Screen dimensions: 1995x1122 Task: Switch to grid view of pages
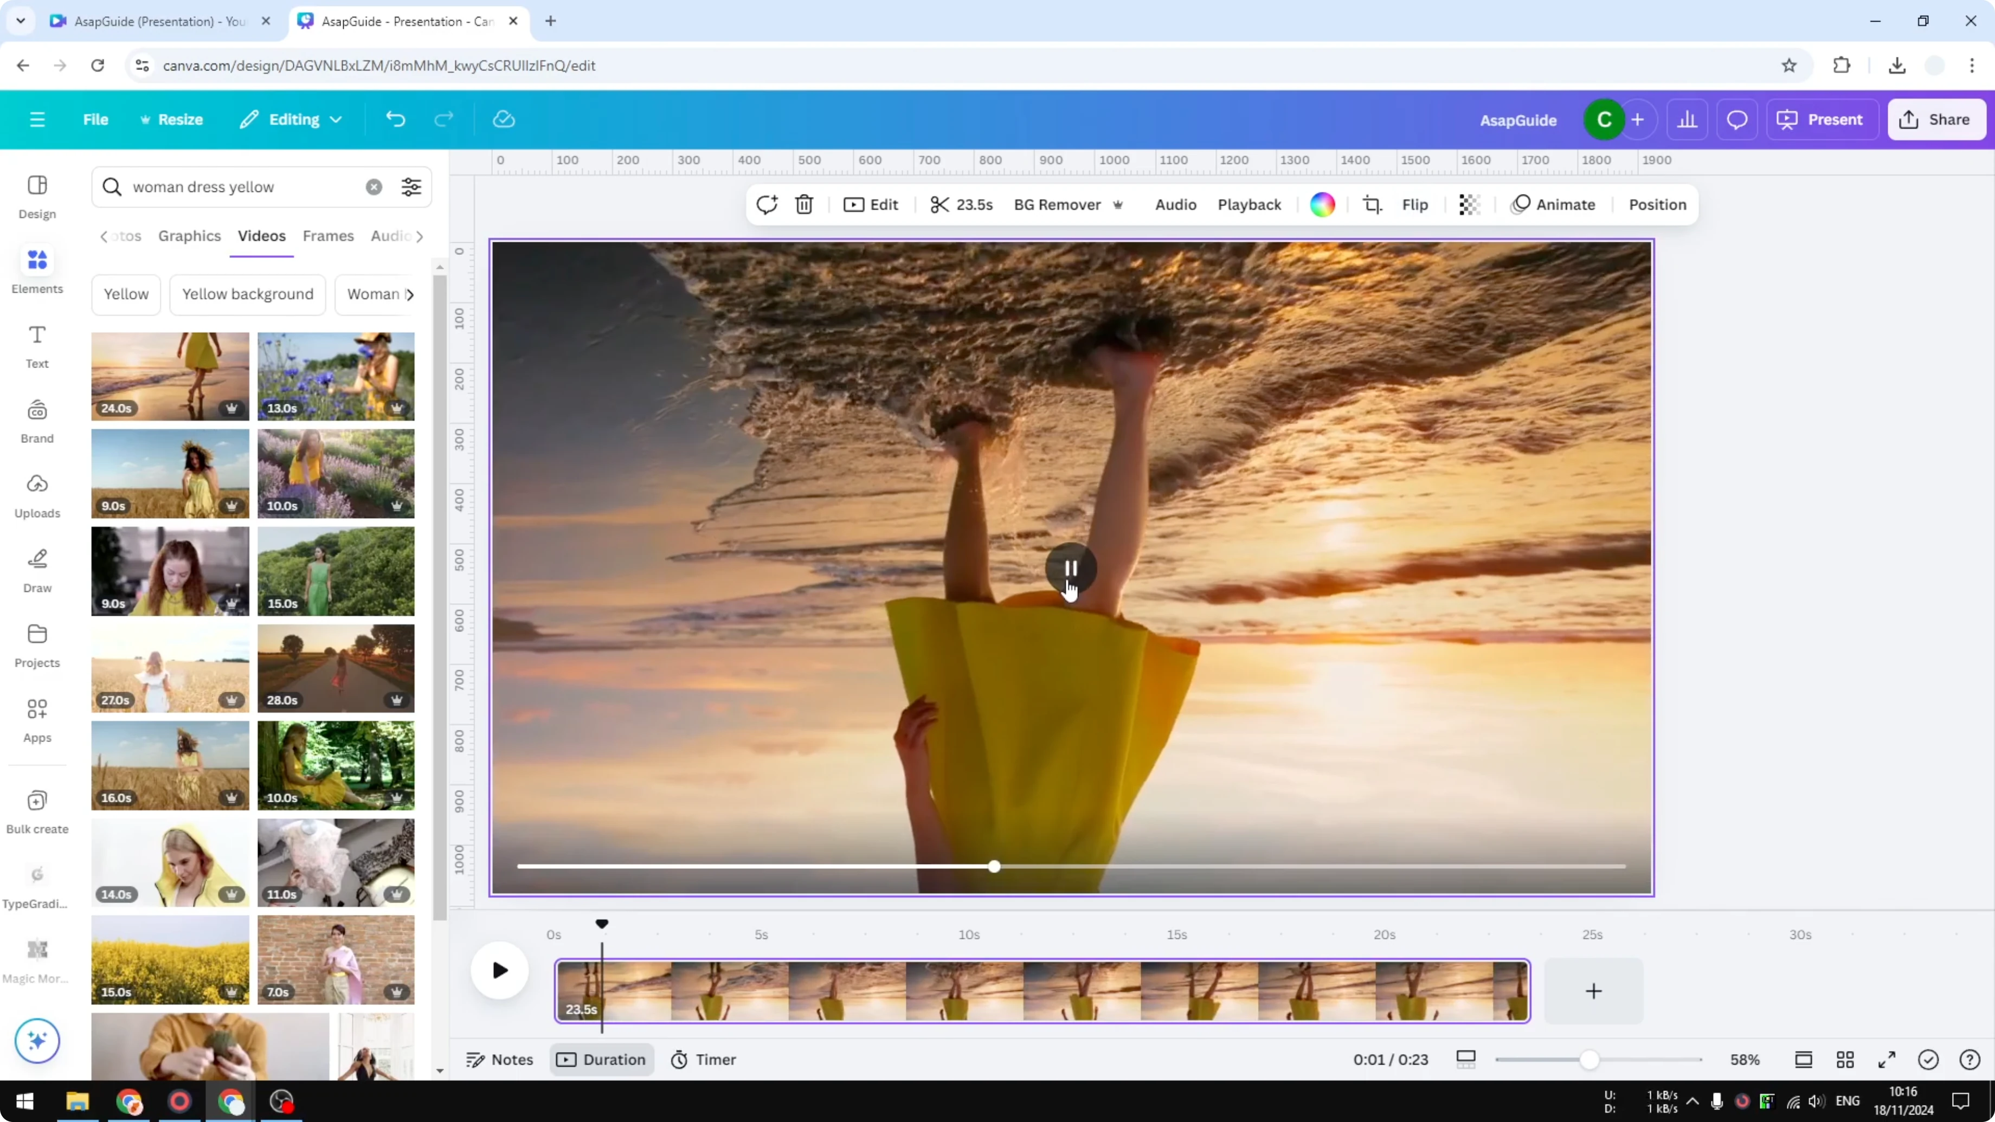(1845, 1059)
